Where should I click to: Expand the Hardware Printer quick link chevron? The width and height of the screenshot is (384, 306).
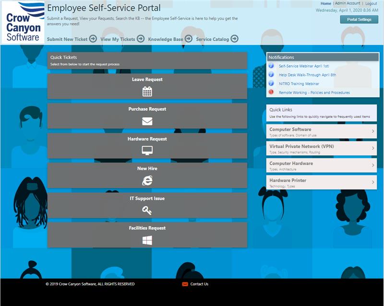pyautogui.click(x=373, y=182)
